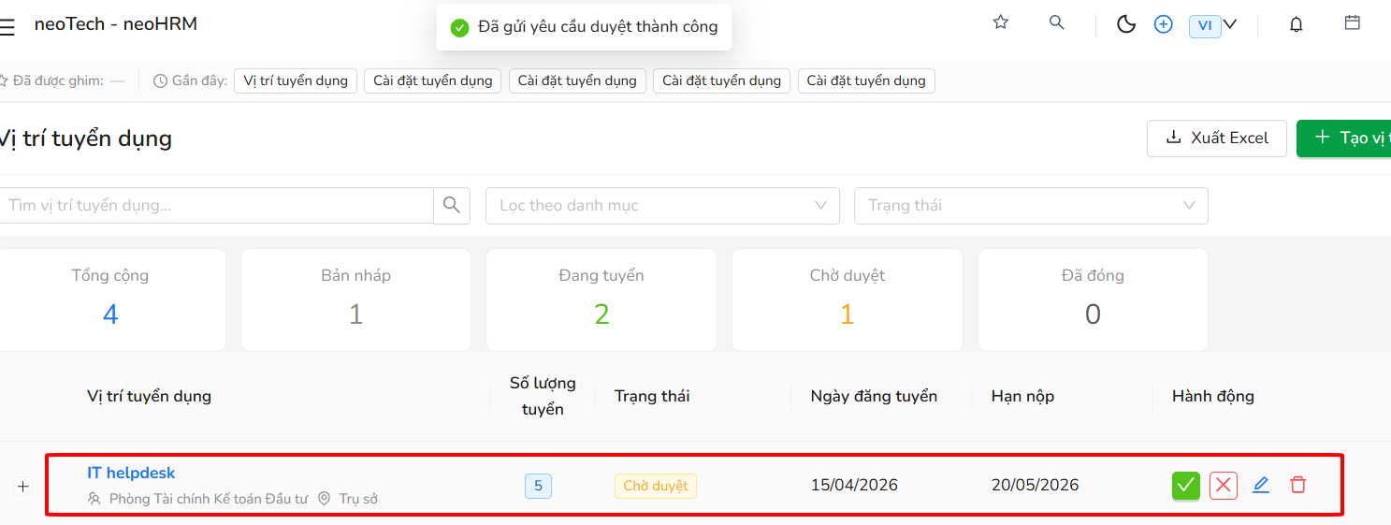Click the Hạn nộp column header
The width and height of the screenshot is (1391, 525).
[x=1023, y=396]
